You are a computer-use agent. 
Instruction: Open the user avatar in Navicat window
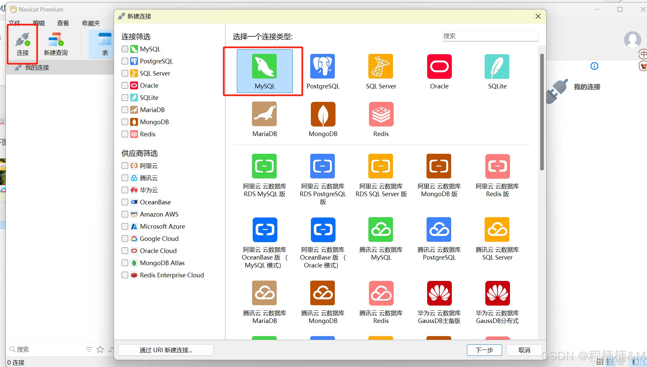click(x=632, y=40)
